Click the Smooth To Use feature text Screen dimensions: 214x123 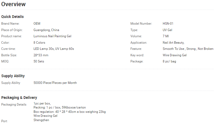click(x=173, y=49)
